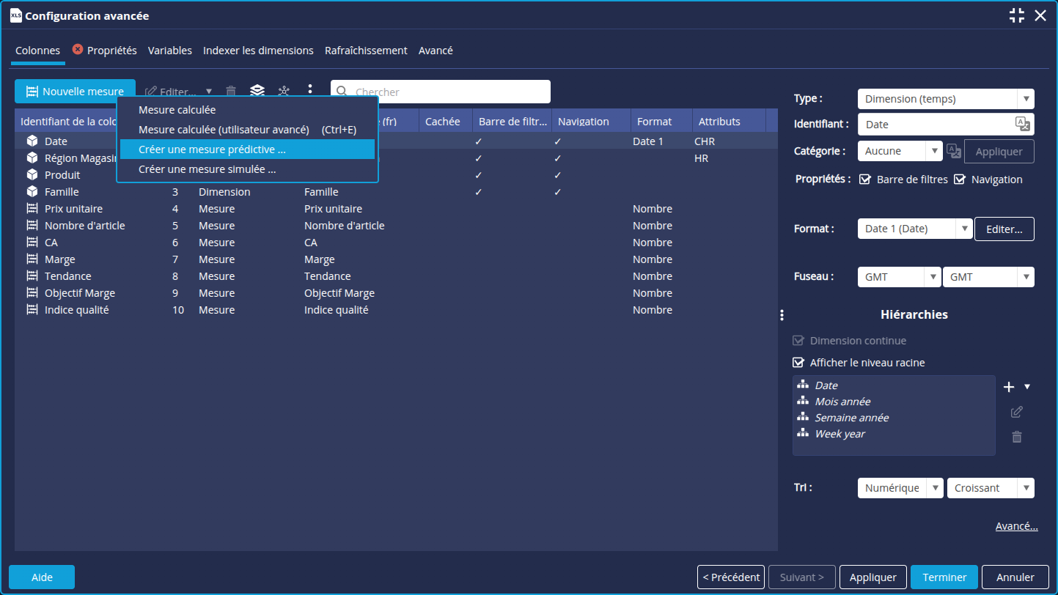Click the Terminer button
The height and width of the screenshot is (595, 1058).
point(944,577)
